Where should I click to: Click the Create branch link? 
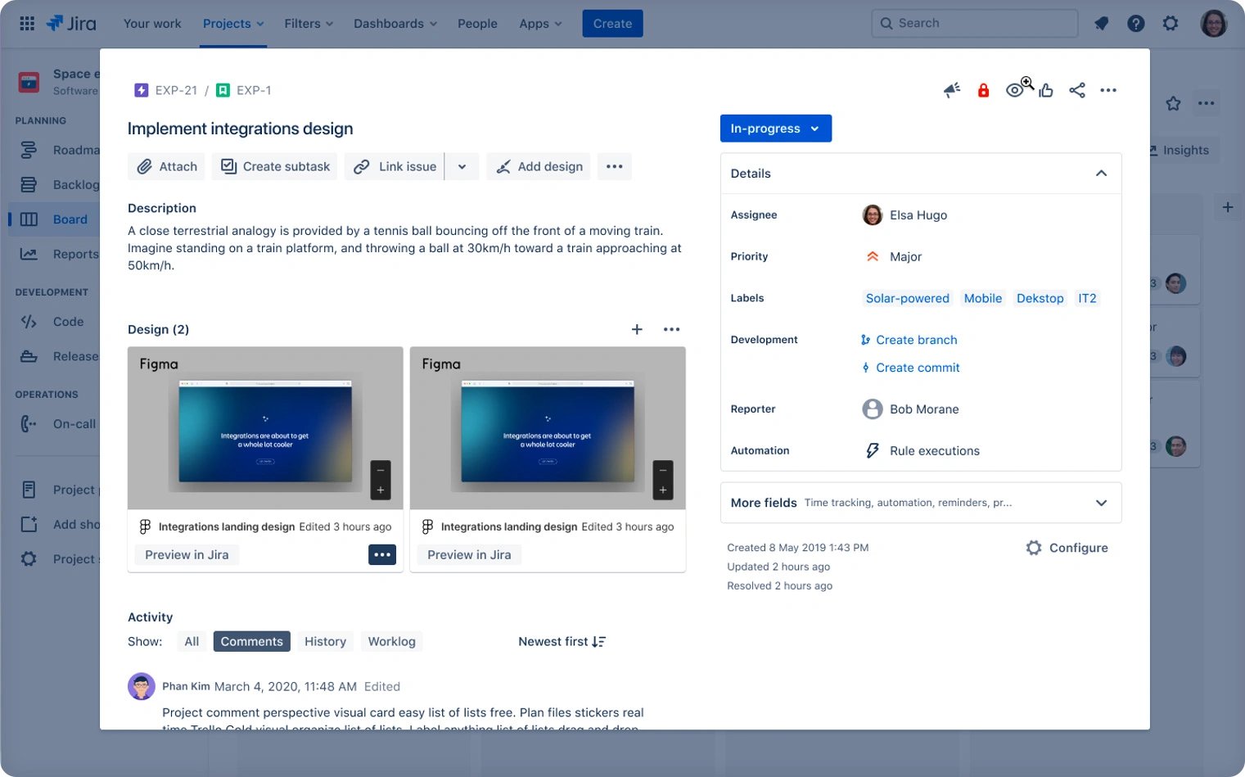click(x=916, y=340)
